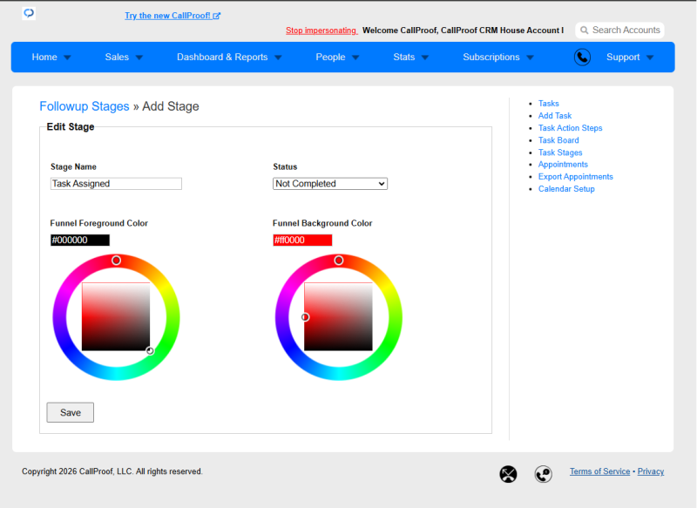The height and width of the screenshot is (508, 697).
Task: Click the Search Accounts field
Action: 619,30
